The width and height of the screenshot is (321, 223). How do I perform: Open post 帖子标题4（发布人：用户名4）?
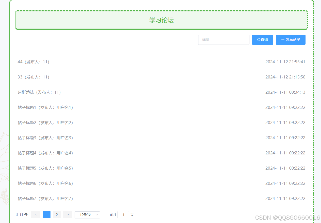tap(45, 153)
